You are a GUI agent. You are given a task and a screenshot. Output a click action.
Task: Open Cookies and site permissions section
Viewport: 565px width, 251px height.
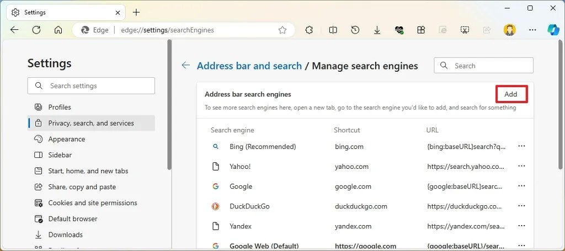(x=91, y=203)
